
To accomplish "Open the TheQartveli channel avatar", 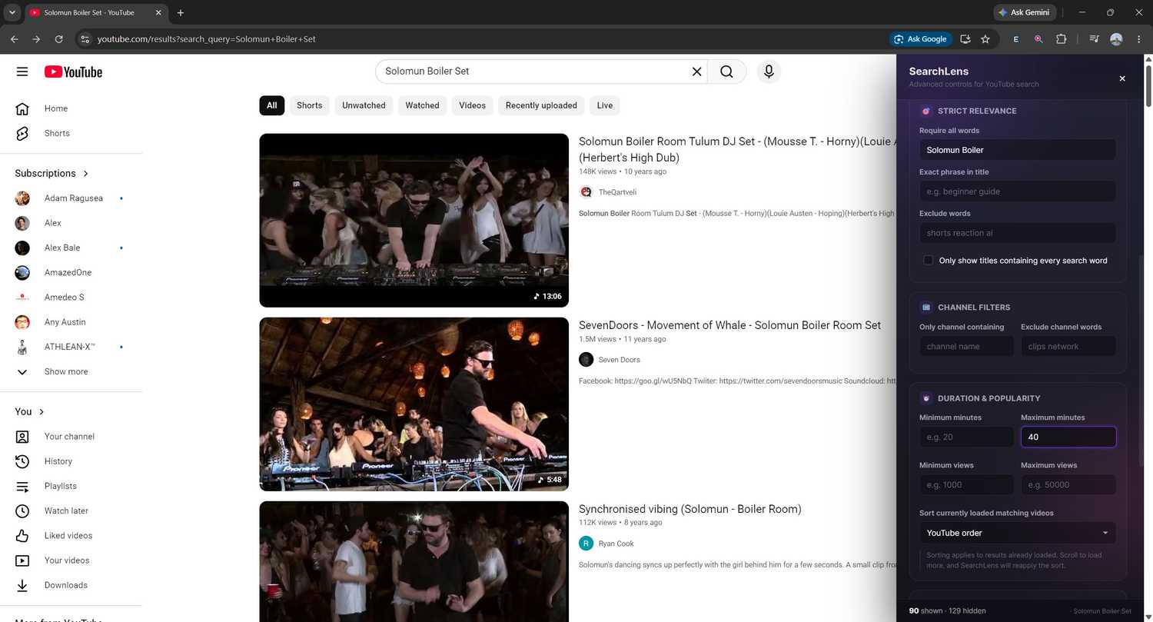I will click(586, 192).
